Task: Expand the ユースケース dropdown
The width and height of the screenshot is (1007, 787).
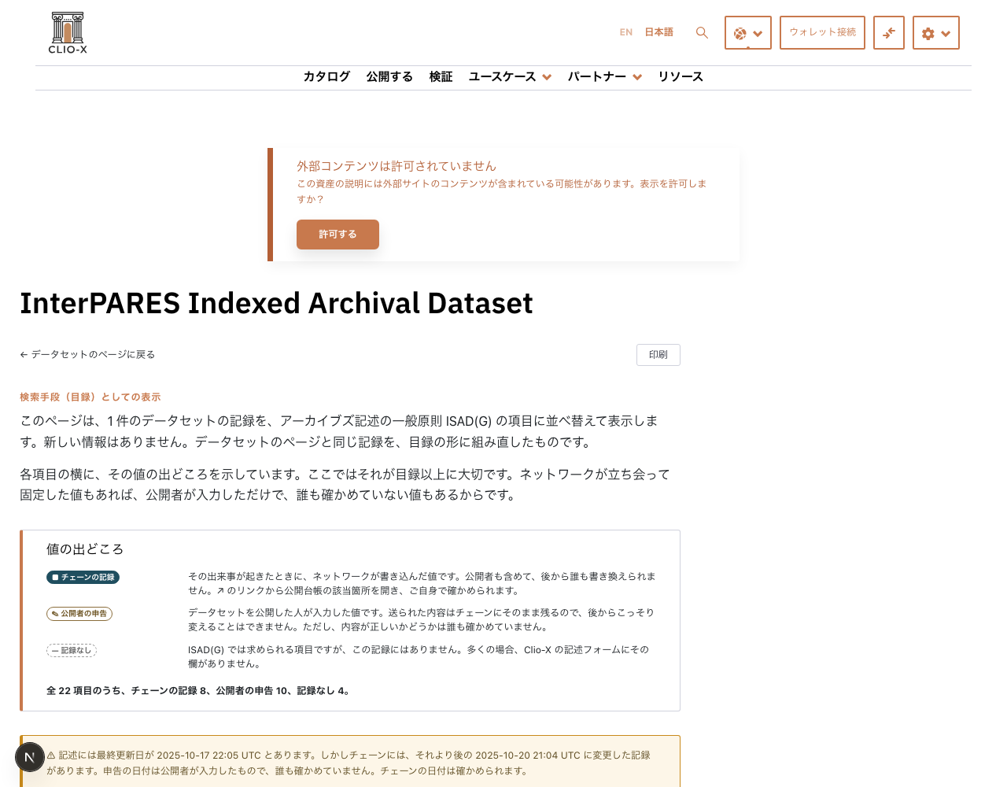Action: [x=510, y=76]
